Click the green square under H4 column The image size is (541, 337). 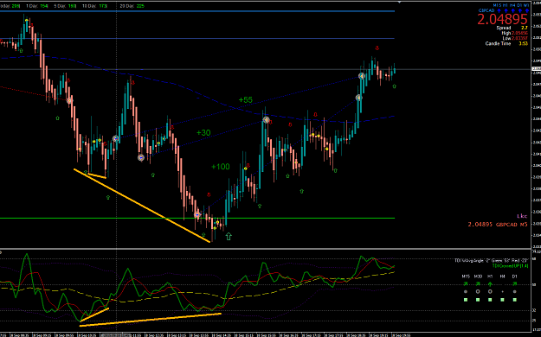tap(502, 300)
